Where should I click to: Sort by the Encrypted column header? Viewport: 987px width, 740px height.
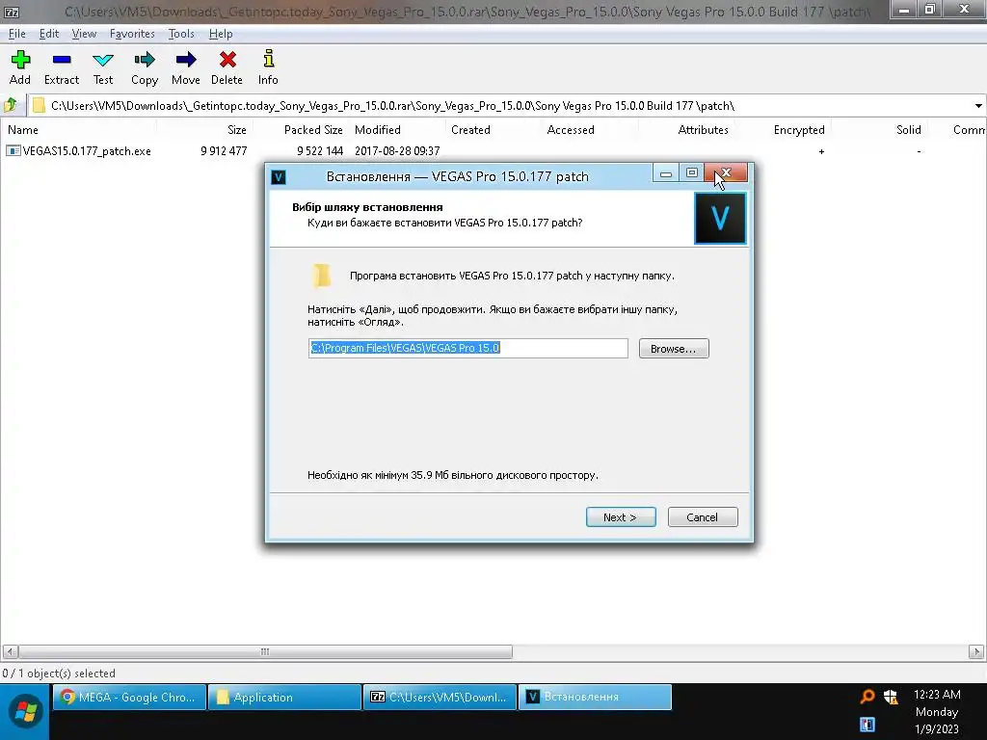tap(799, 130)
